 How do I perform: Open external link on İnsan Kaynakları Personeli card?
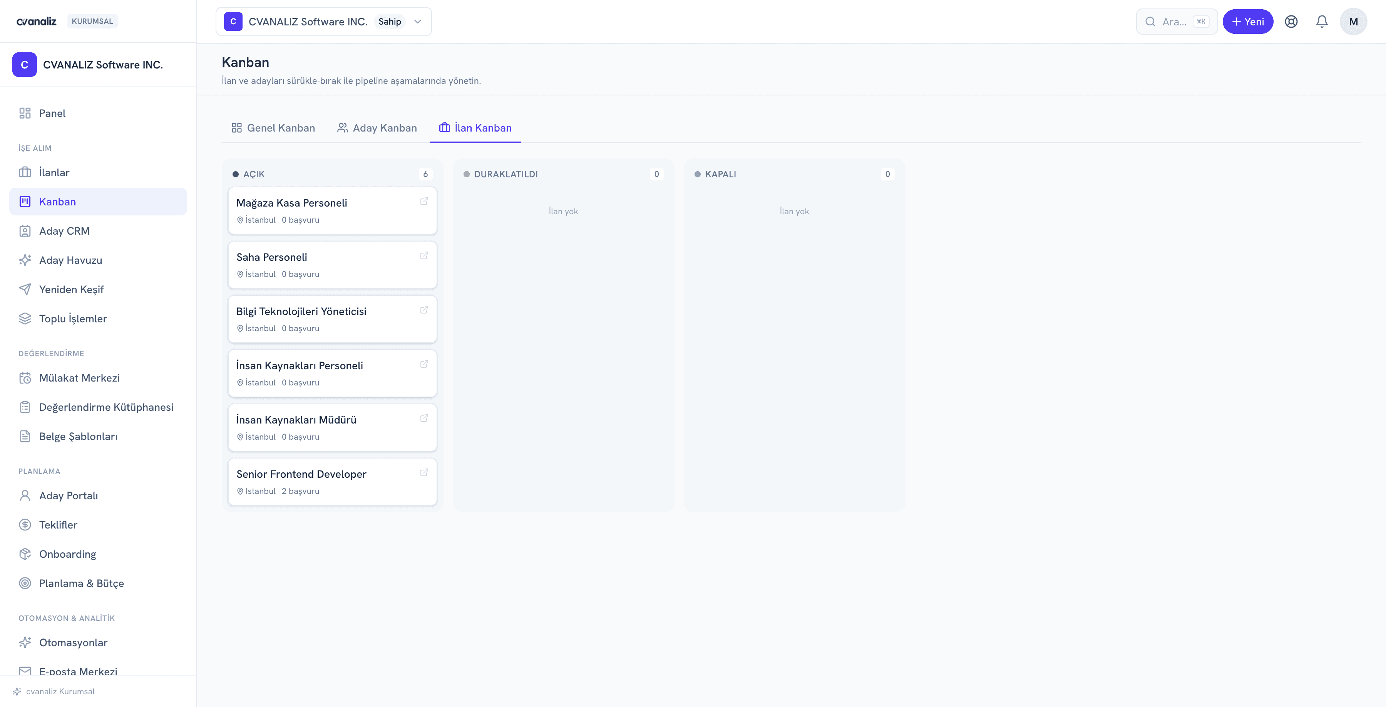click(x=424, y=365)
